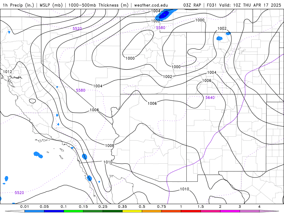Click the 1.5 legend value
The image size is (284, 213).
201,207
